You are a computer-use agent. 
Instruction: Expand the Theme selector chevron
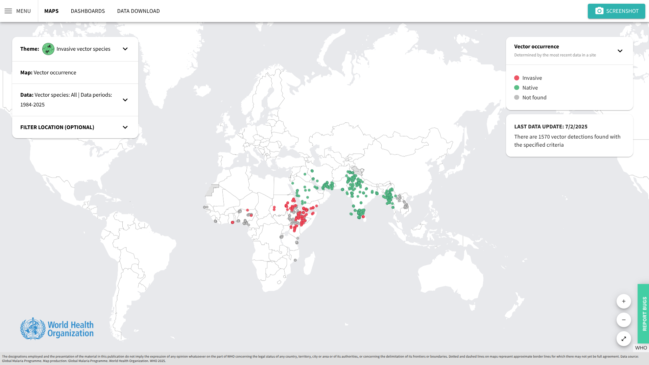[x=125, y=49]
